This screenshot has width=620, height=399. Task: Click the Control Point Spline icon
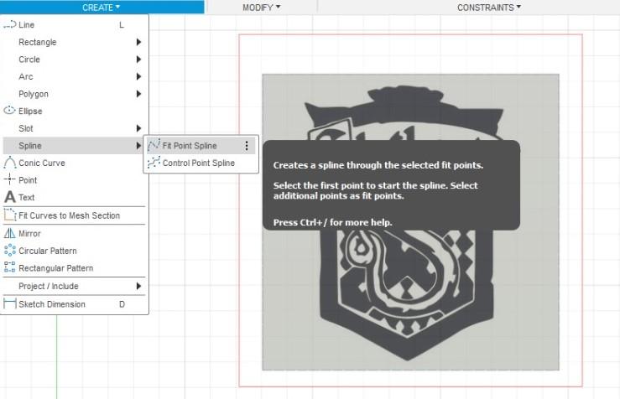(154, 163)
